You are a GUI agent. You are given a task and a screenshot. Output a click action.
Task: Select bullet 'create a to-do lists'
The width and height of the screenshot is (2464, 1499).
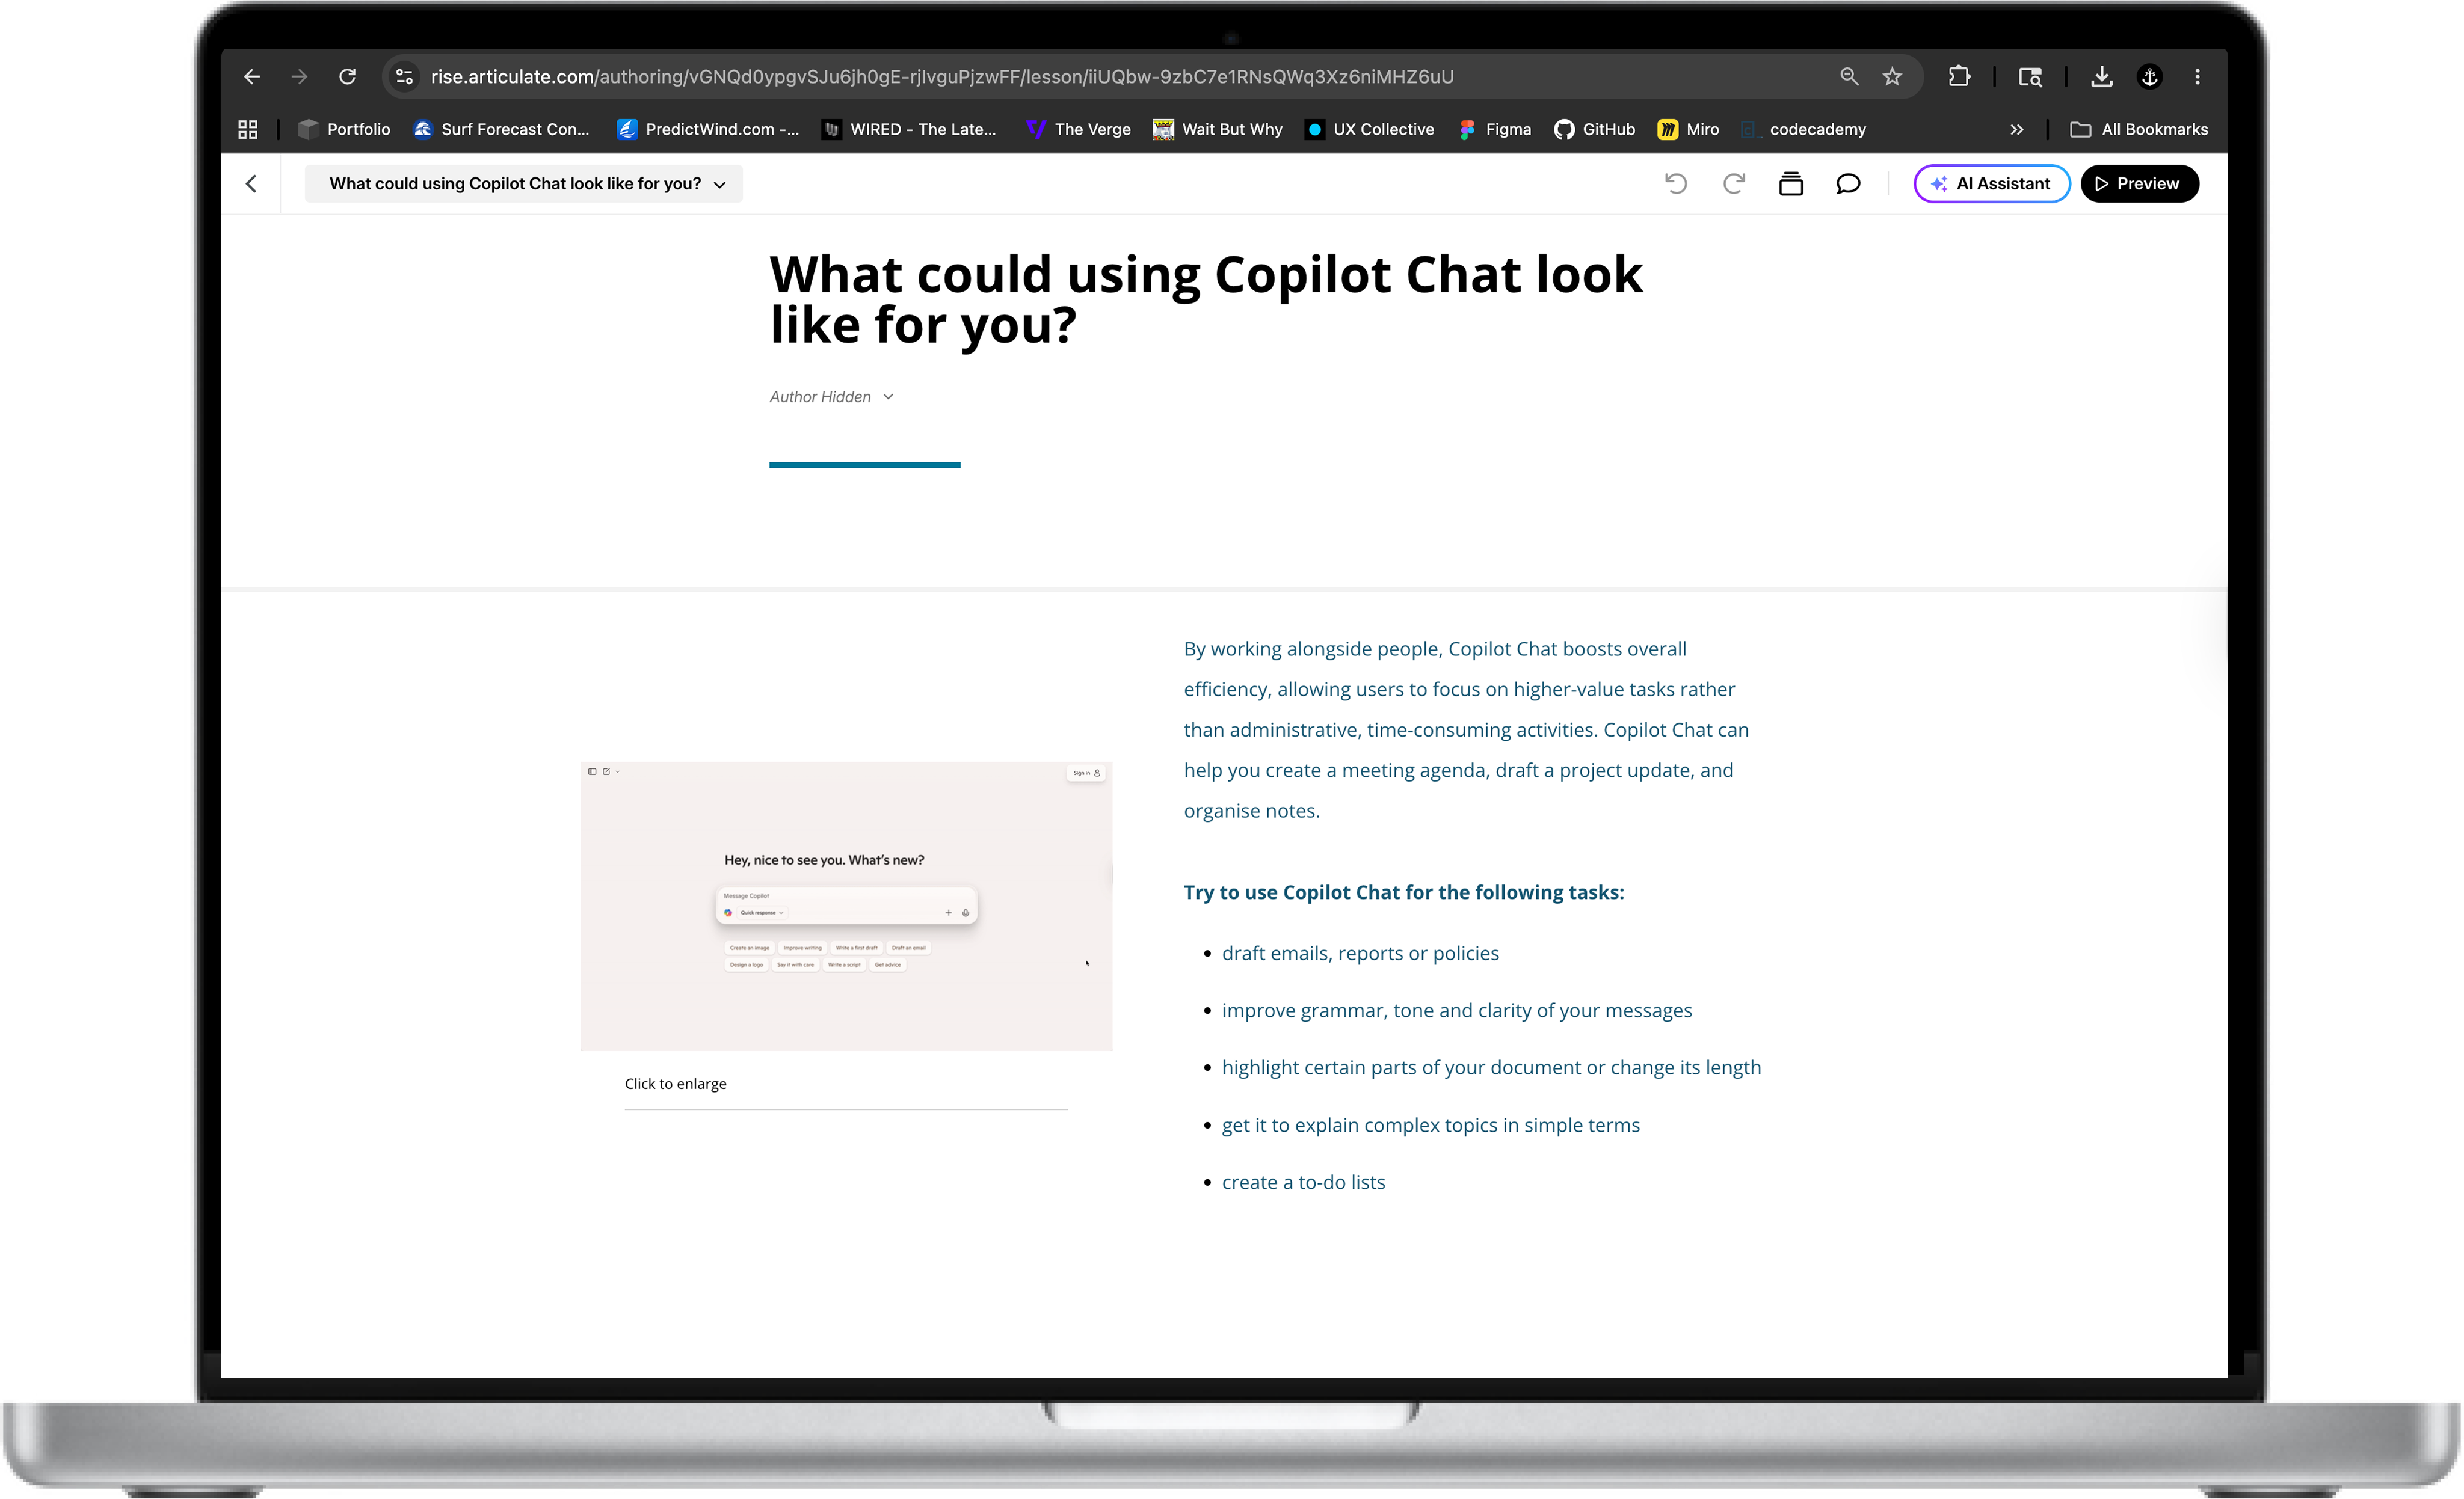[1303, 1182]
